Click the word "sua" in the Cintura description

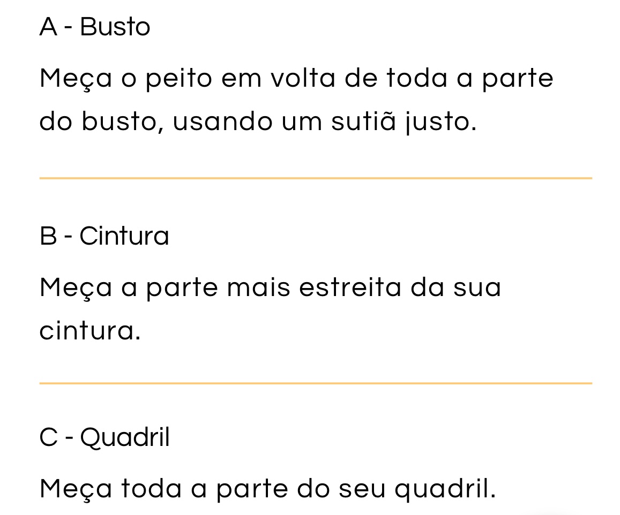[x=477, y=287]
